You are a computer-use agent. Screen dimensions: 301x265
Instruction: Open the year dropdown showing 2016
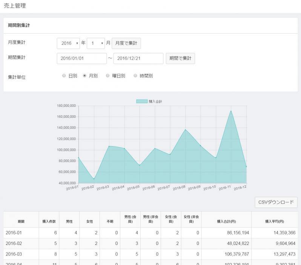tap(68, 43)
